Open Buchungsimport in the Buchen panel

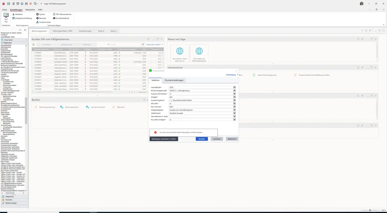tap(69, 107)
